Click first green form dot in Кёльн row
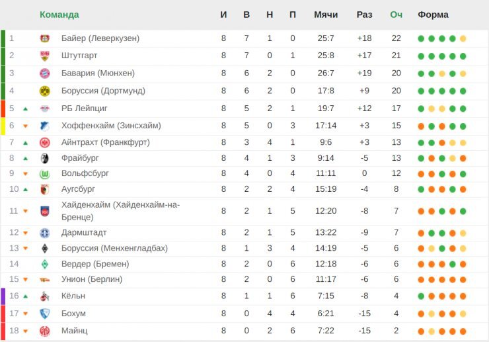Viewport: 489px width, 342px height. point(421,296)
